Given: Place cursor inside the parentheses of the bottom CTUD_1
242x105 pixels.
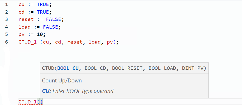Looking at the screenshot, I should [x=40, y=102].
